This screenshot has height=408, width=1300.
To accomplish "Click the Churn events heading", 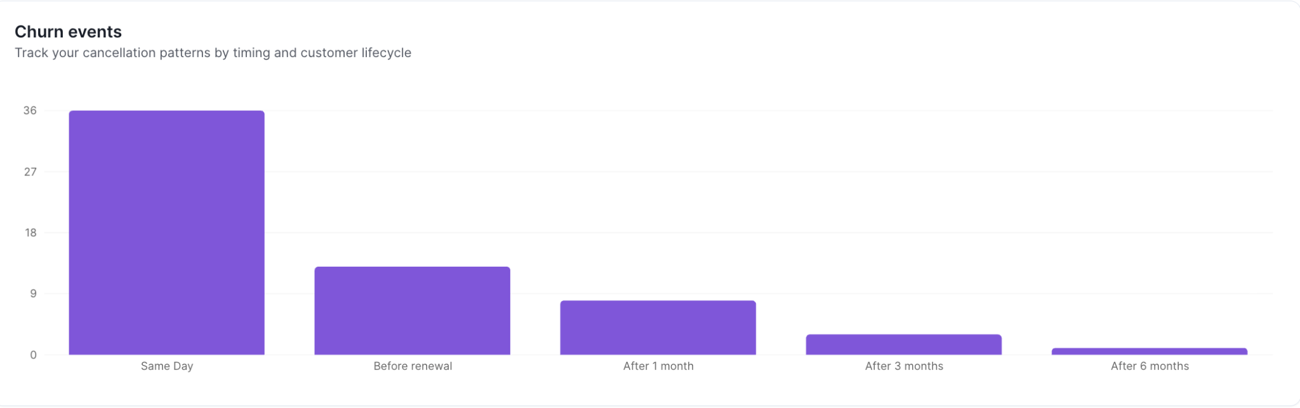I will (x=68, y=32).
